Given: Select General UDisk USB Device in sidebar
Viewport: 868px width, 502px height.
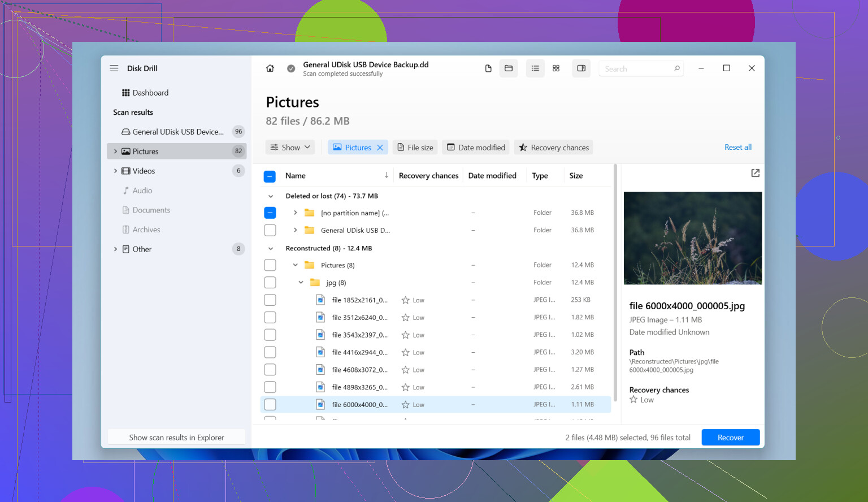Looking at the screenshot, I should [176, 132].
